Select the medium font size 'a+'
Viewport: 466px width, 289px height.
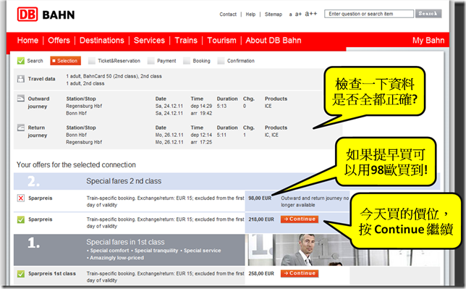298,14
